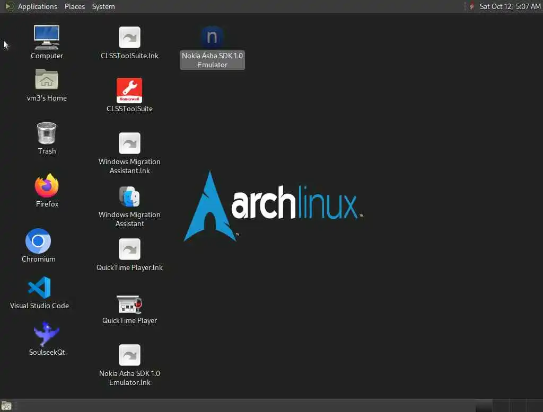Open the Places menu
The height and width of the screenshot is (412, 543).
tap(74, 6)
